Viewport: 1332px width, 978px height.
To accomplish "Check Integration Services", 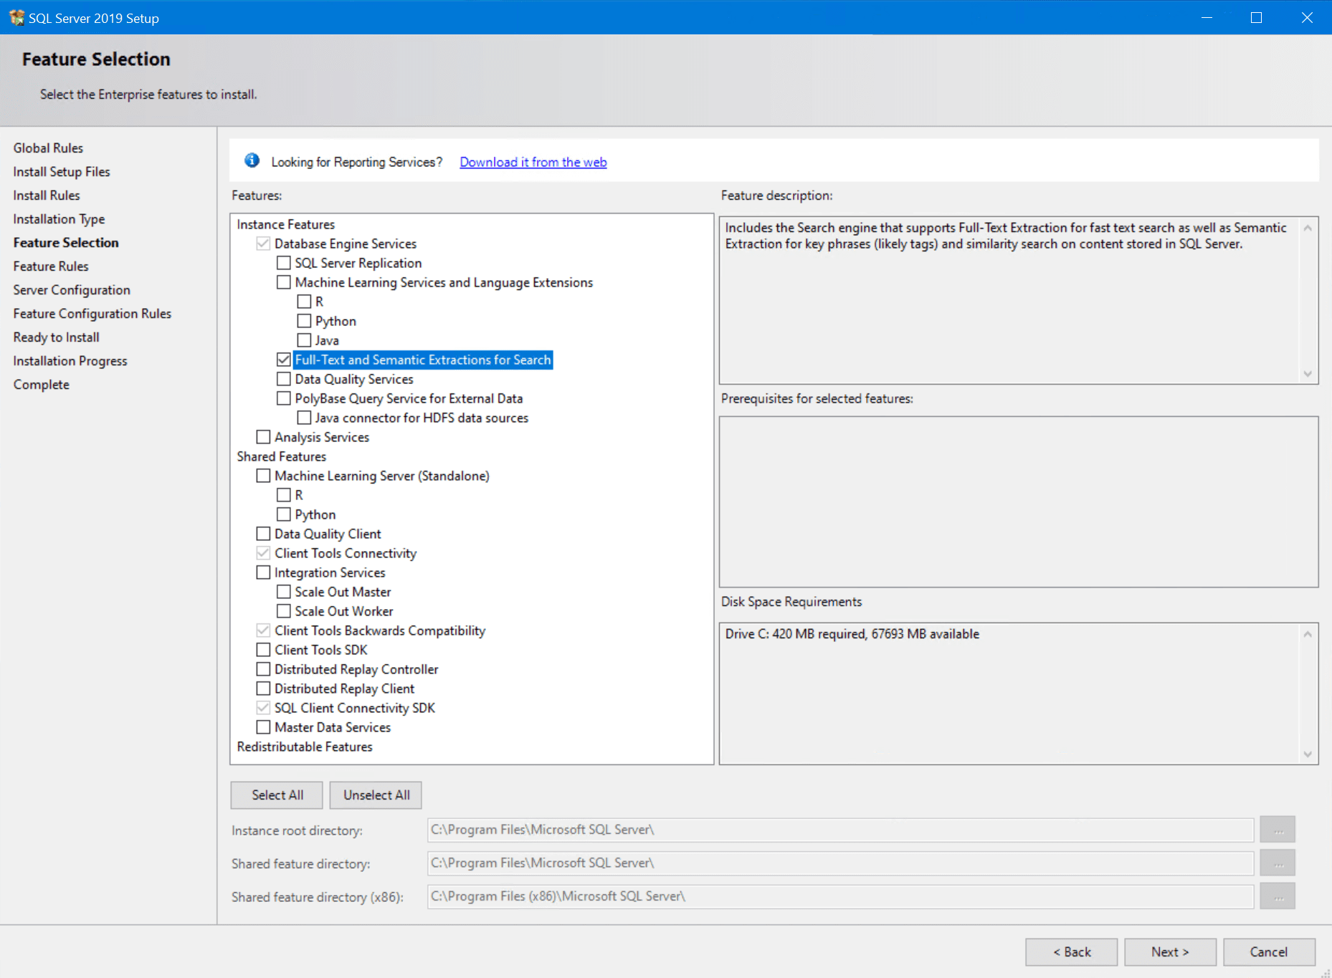I will click(263, 572).
